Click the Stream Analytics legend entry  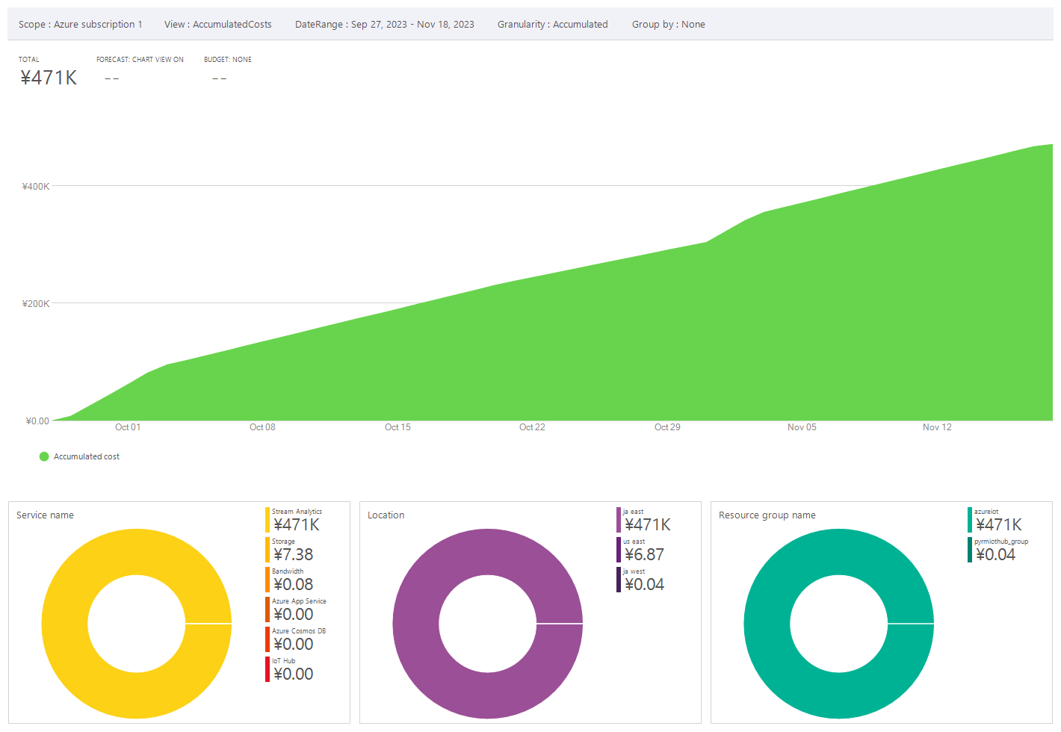pyautogui.click(x=296, y=521)
